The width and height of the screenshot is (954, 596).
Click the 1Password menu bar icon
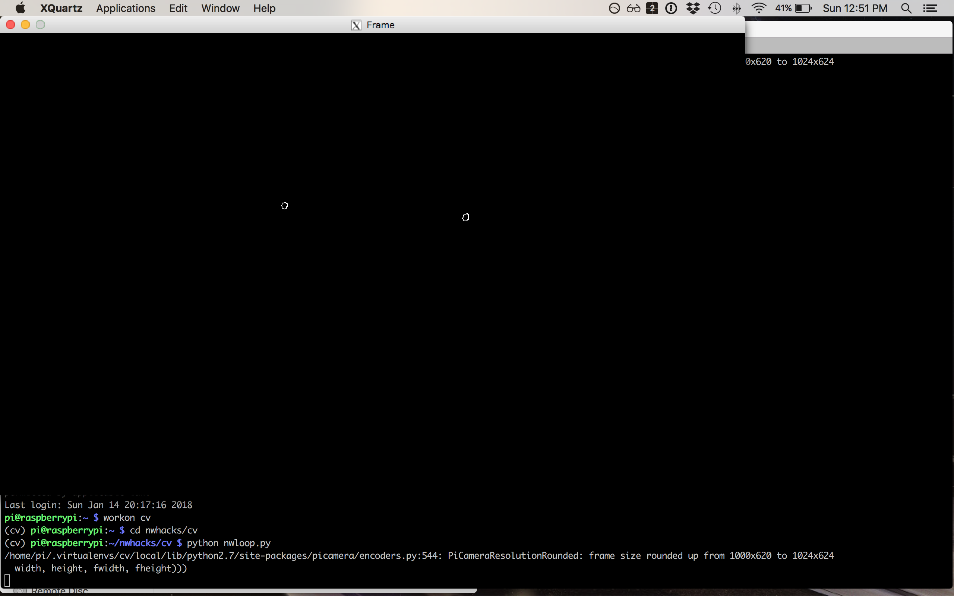coord(671,8)
